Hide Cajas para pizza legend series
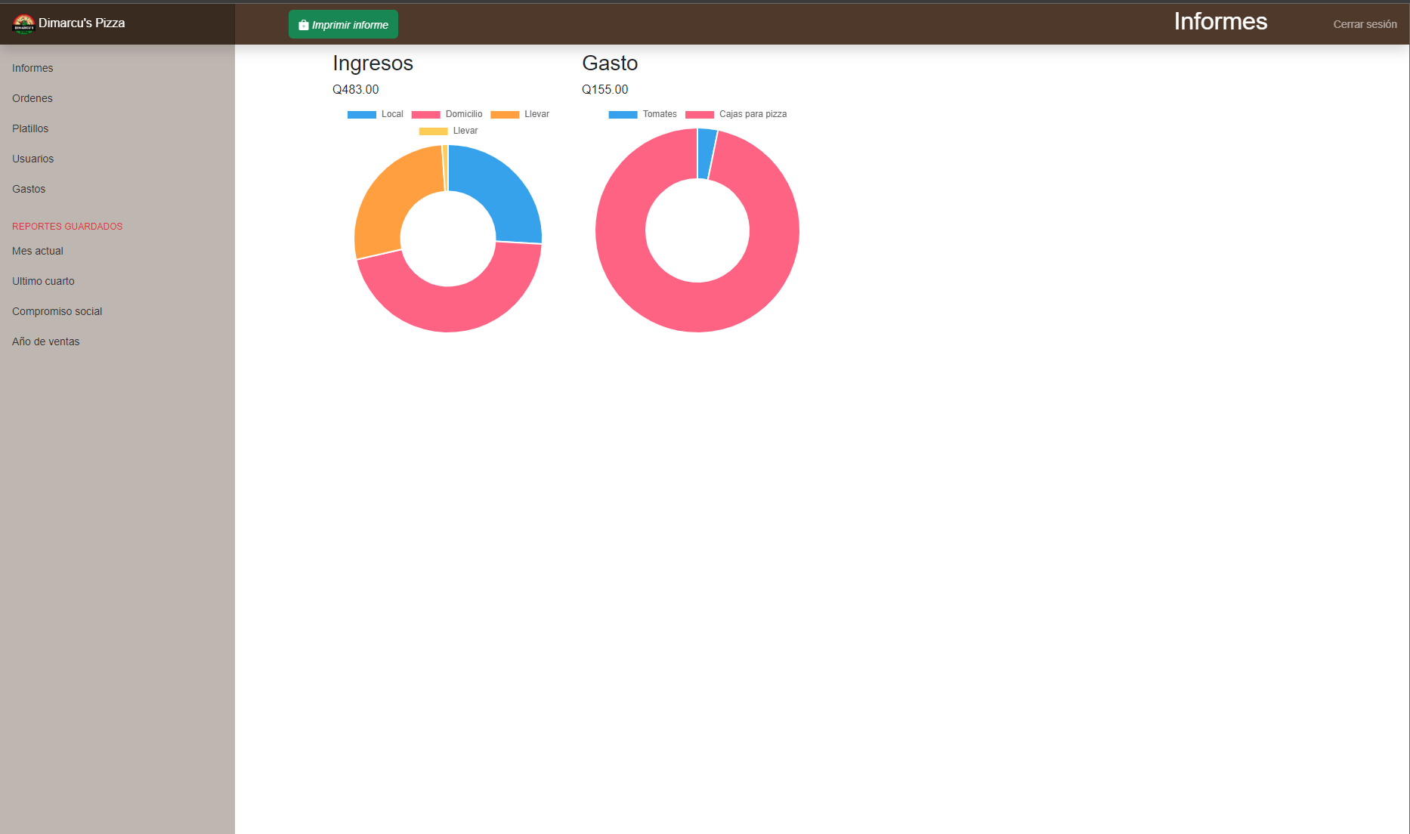1410x834 pixels. pyautogui.click(x=699, y=115)
